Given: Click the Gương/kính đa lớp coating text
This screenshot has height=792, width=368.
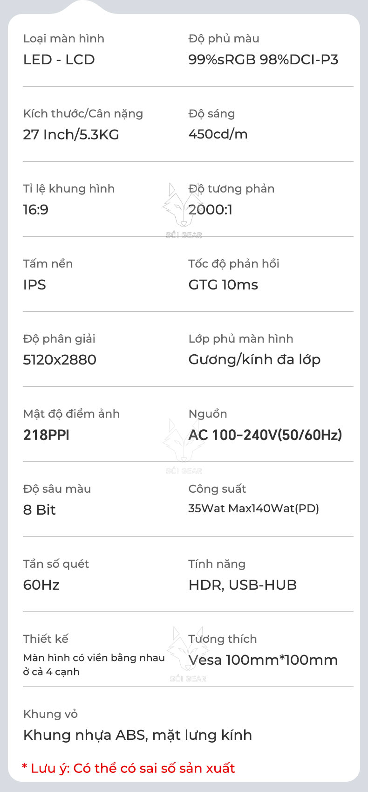Looking at the screenshot, I should click(x=254, y=360).
